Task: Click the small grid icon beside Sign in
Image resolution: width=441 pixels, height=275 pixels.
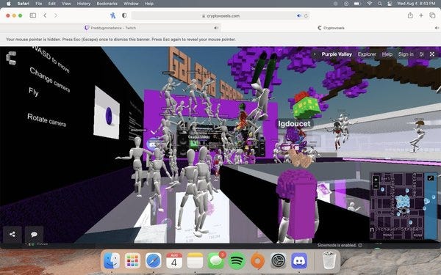Action: click(422, 54)
